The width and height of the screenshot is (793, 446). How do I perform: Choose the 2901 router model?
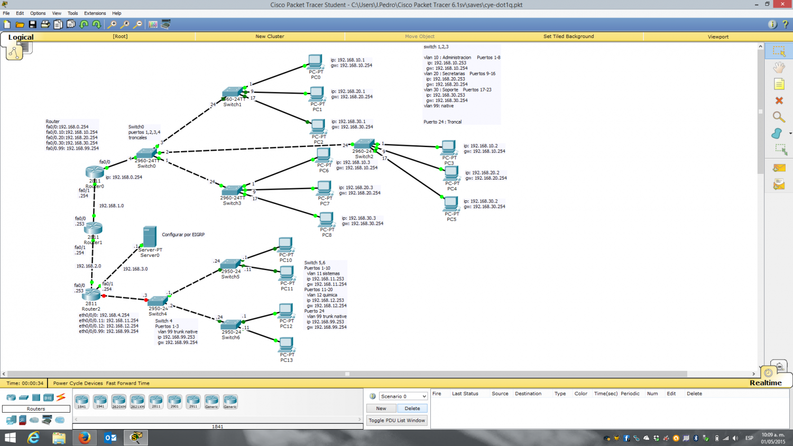(x=174, y=402)
